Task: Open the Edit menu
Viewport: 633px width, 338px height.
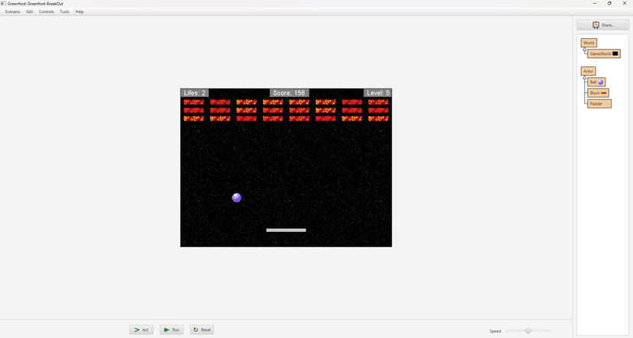Action: [x=30, y=11]
